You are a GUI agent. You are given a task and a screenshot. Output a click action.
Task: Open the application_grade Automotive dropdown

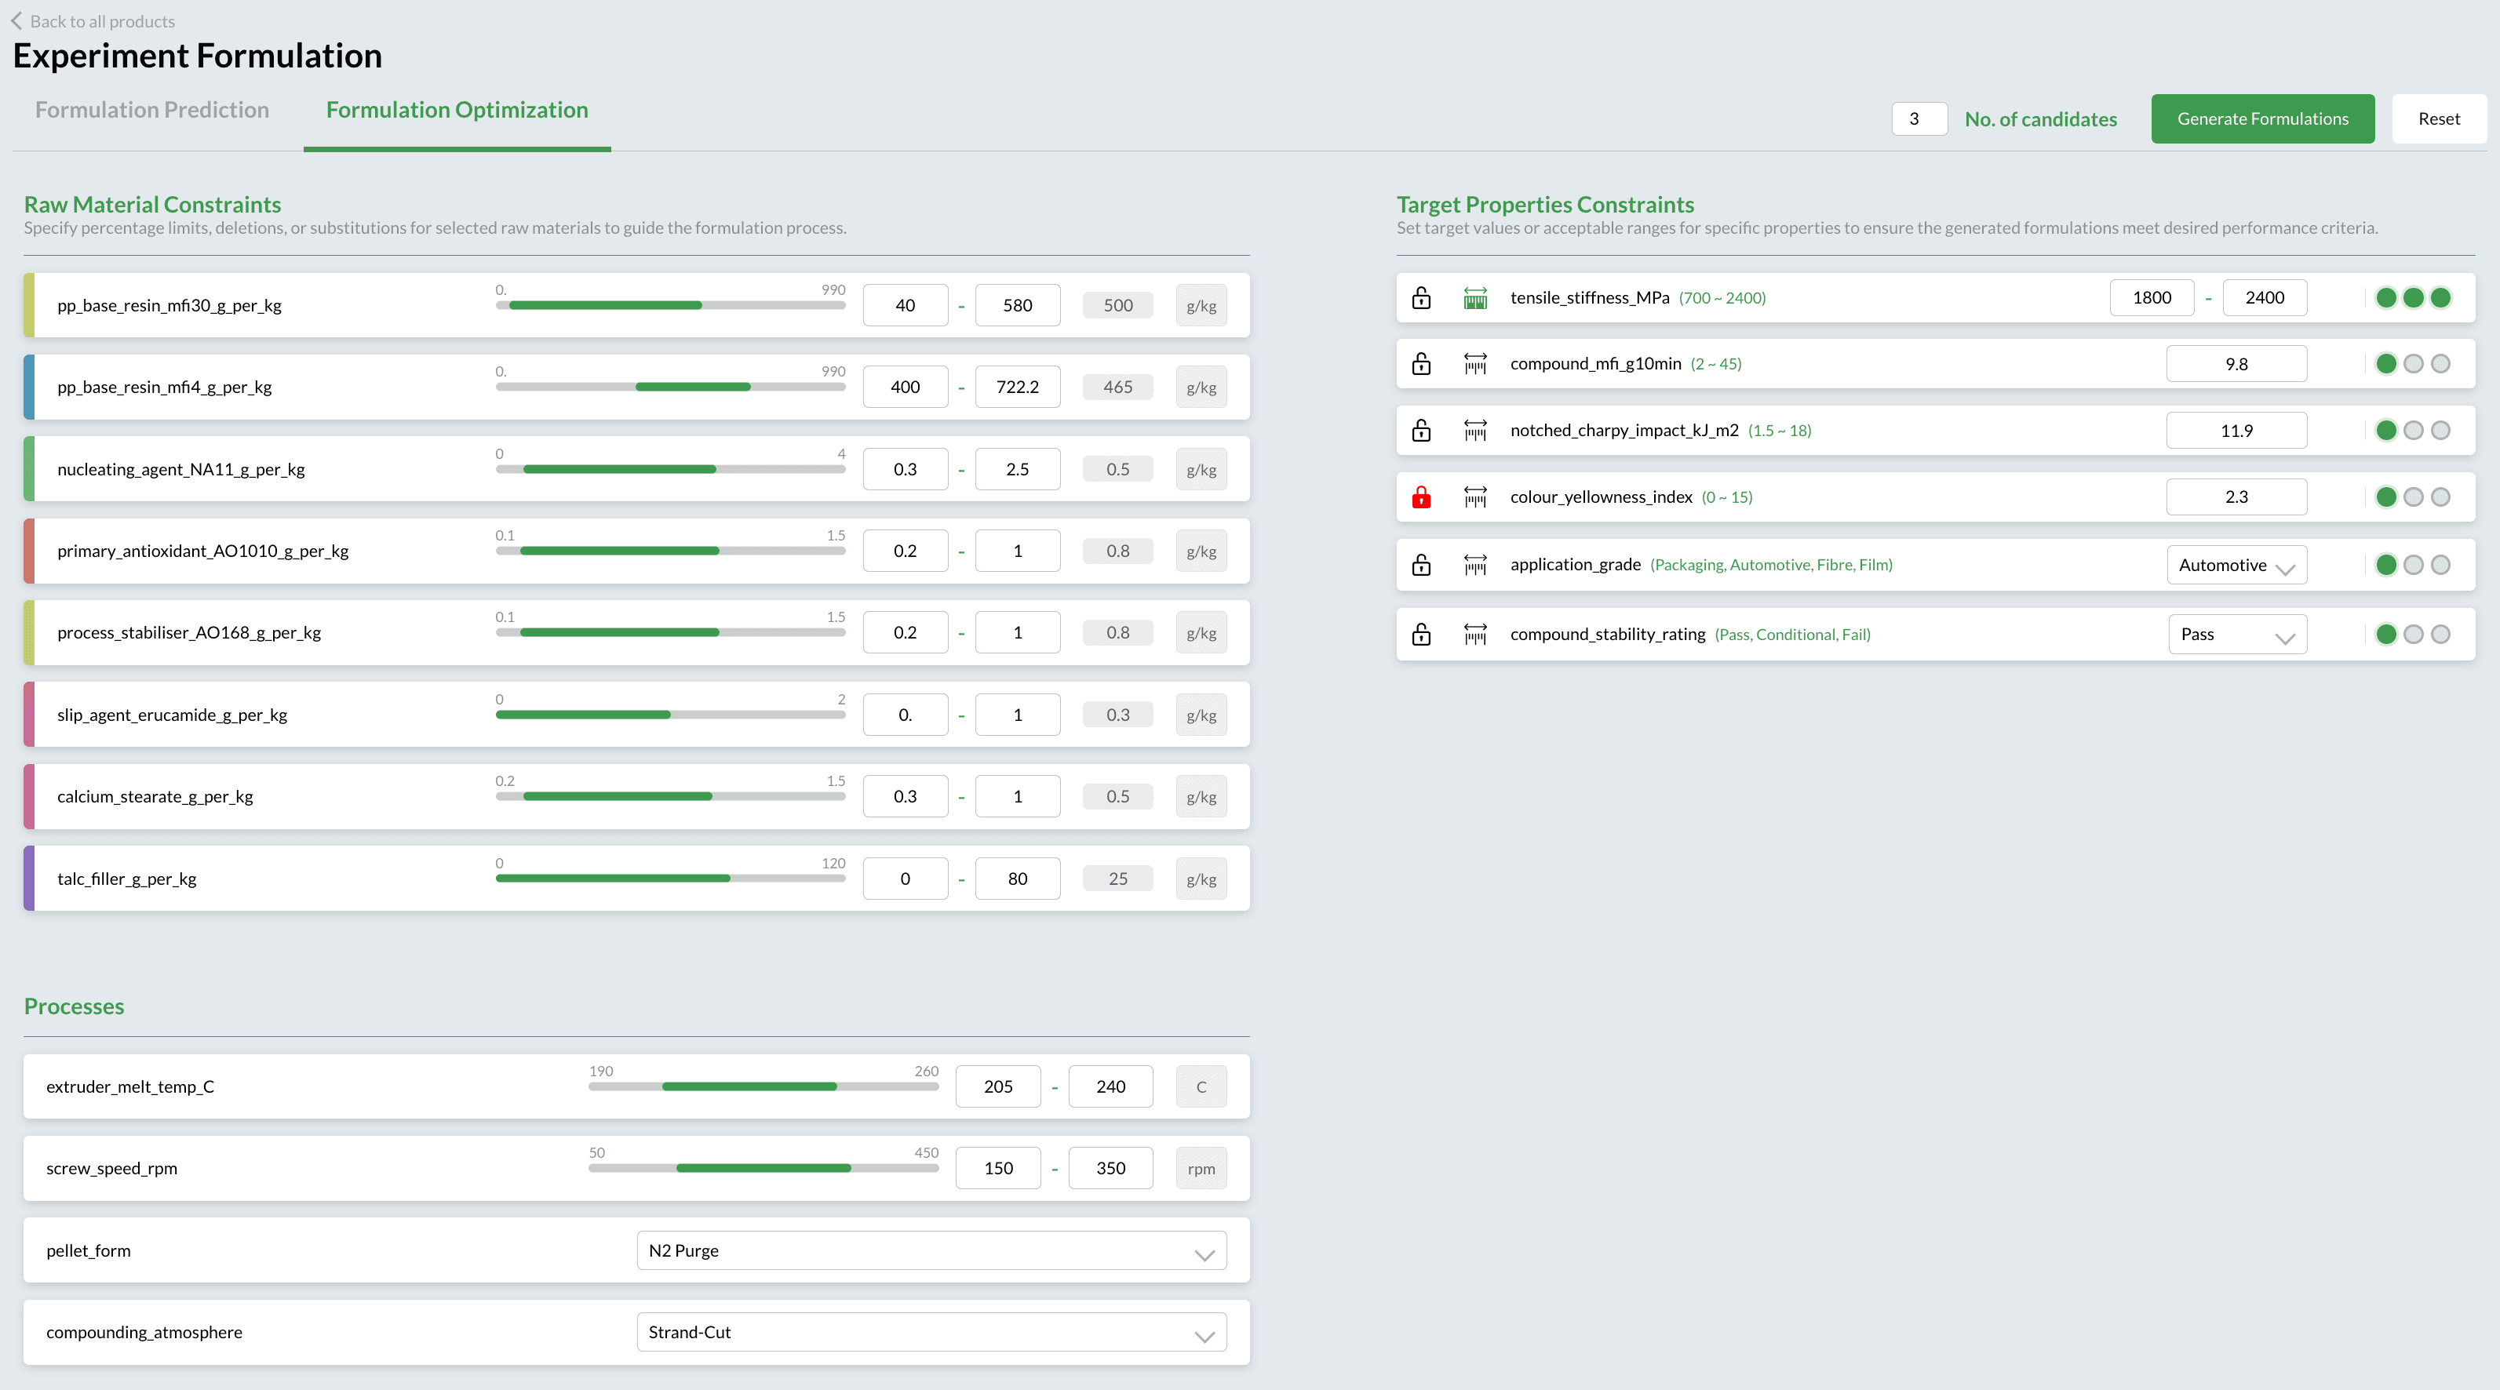click(2236, 565)
